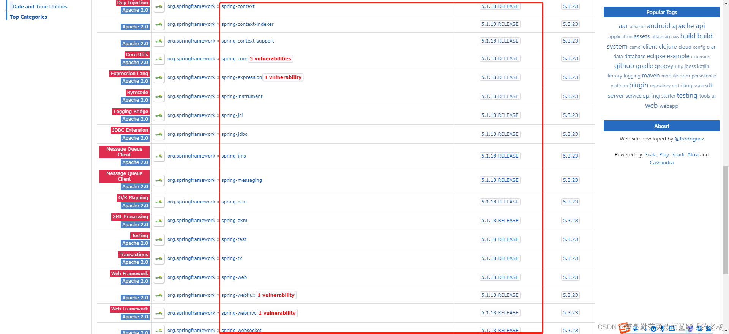Open the android popular tag

(x=659, y=26)
